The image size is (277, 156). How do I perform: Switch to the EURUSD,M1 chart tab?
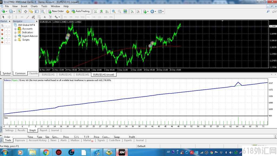pos(82,75)
